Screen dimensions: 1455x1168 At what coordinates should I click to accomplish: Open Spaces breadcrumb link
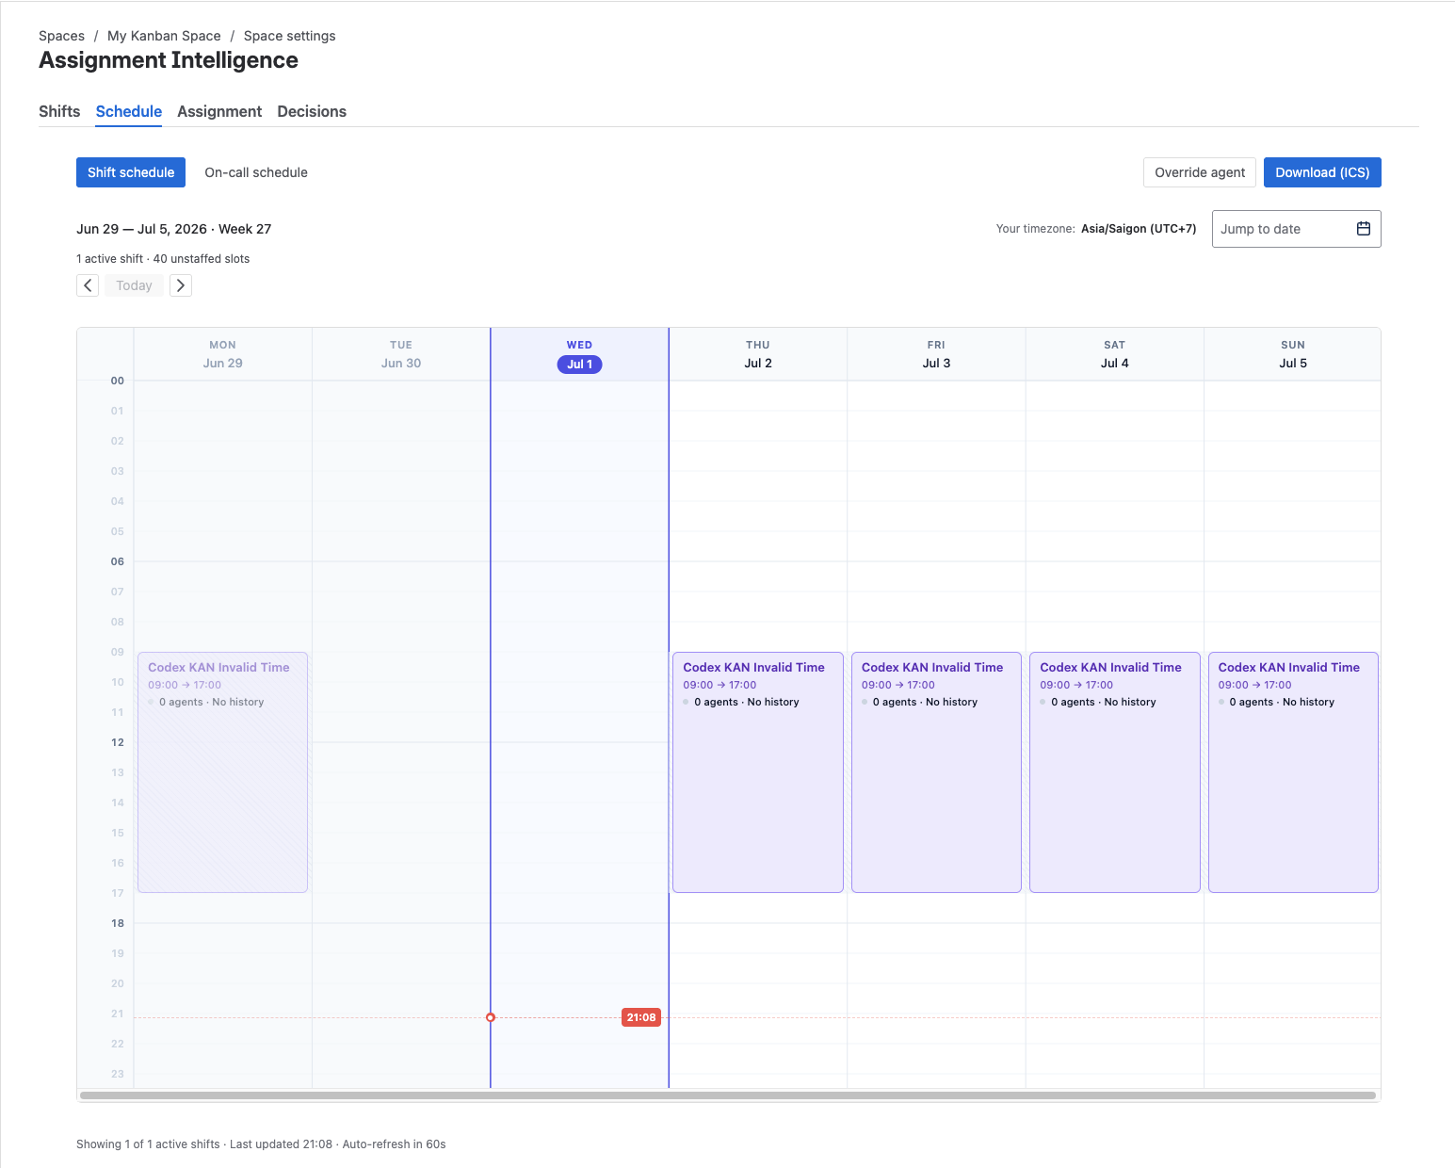pos(61,36)
